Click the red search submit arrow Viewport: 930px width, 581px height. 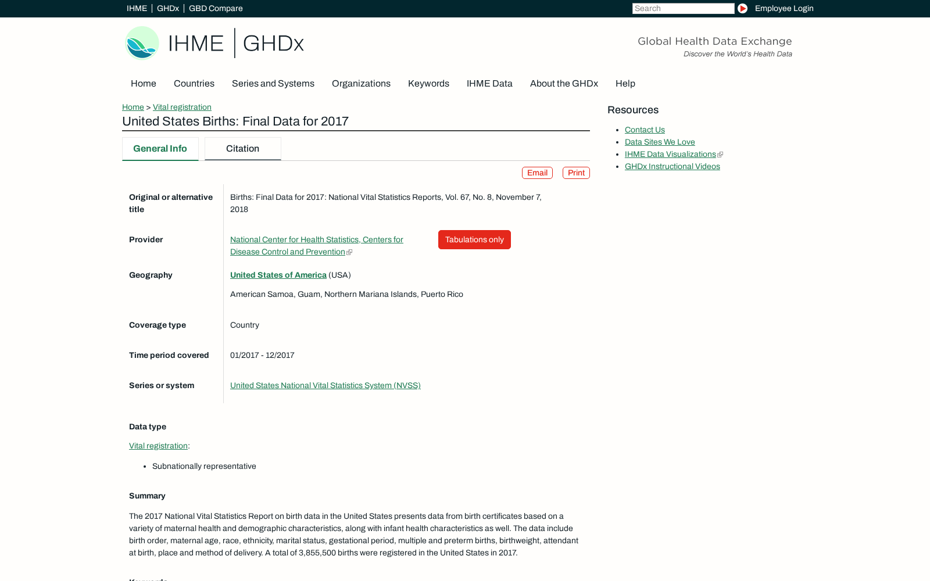[742, 8]
